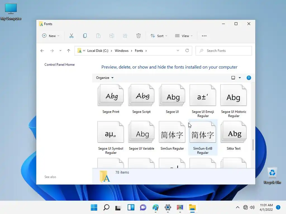
Task: Show hidden tray icons chevron
Action: (237, 207)
